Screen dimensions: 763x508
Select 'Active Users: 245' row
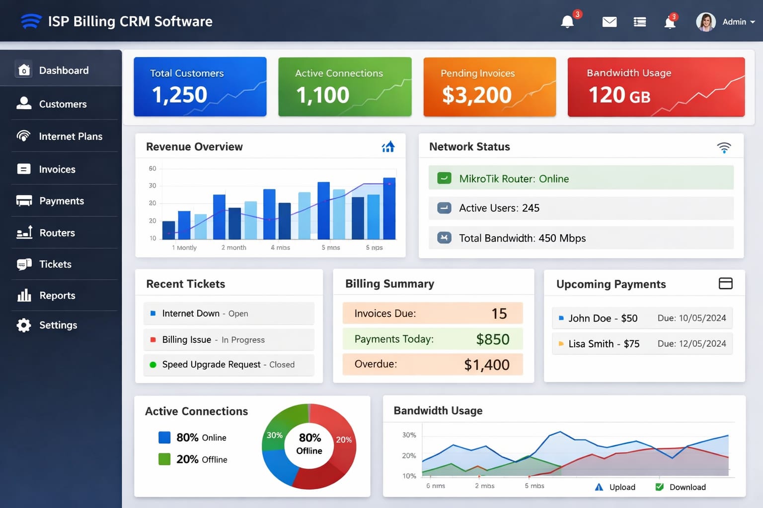coord(581,208)
